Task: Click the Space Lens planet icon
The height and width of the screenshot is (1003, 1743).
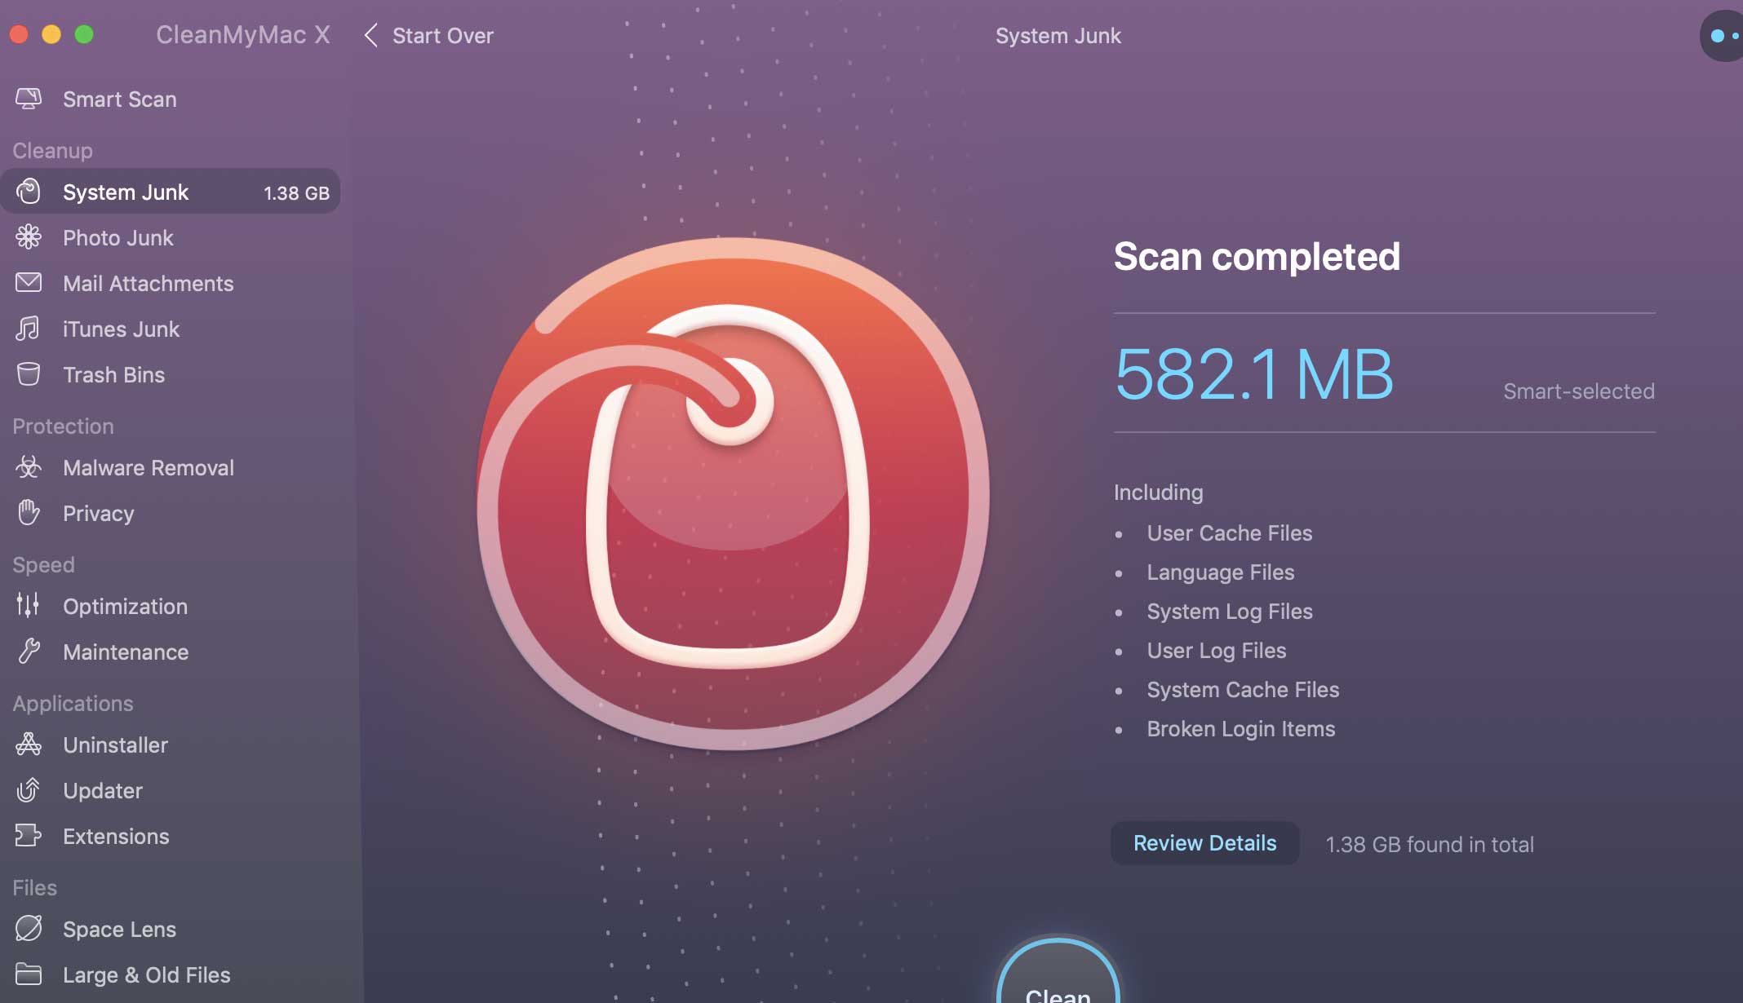Action: point(29,929)
